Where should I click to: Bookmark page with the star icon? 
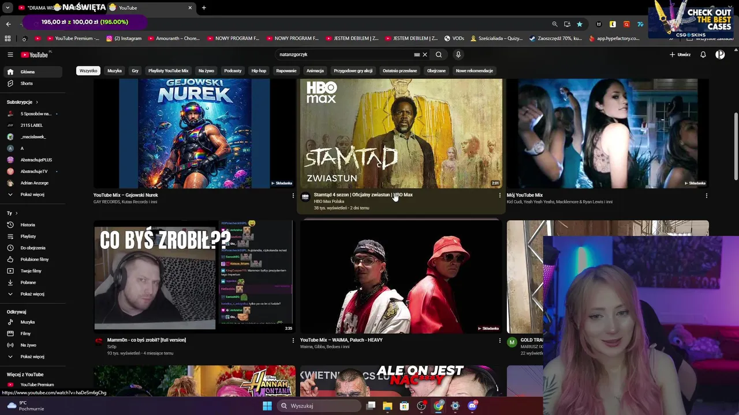coord(580,24)
